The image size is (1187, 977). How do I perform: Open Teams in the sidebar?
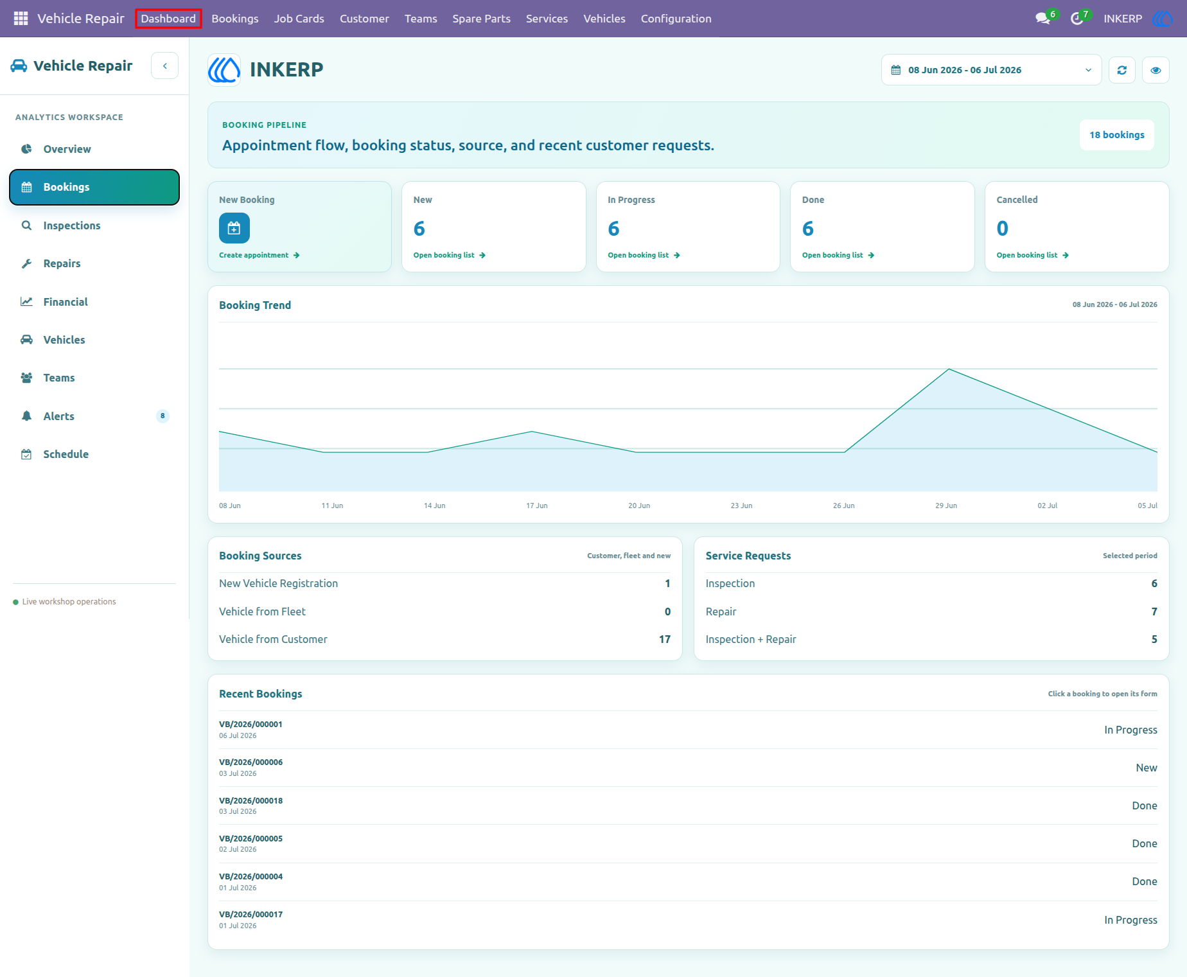pyautogui.click(x=94, y=378)
